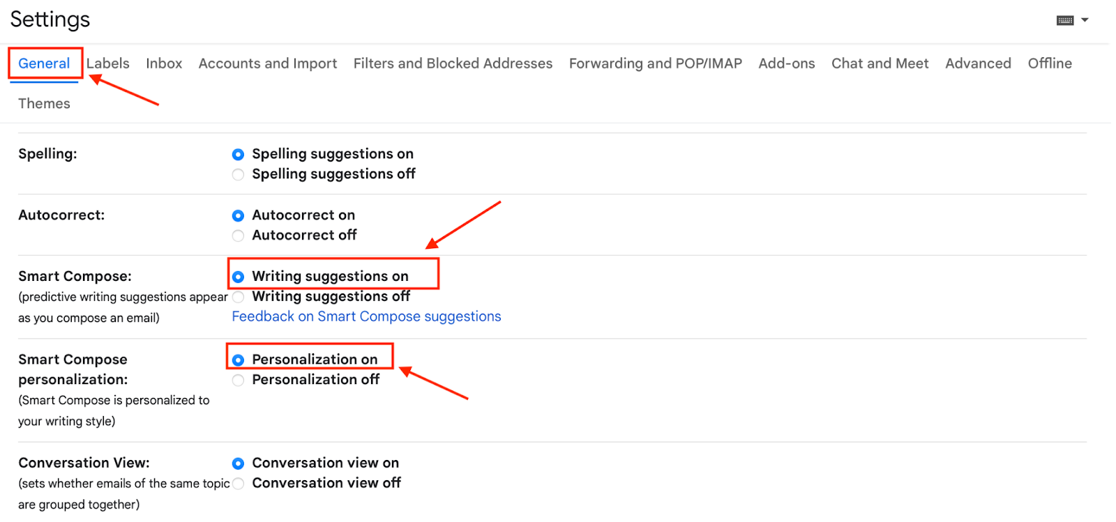
Task: Select Autocorrect on
Action: 237,215
